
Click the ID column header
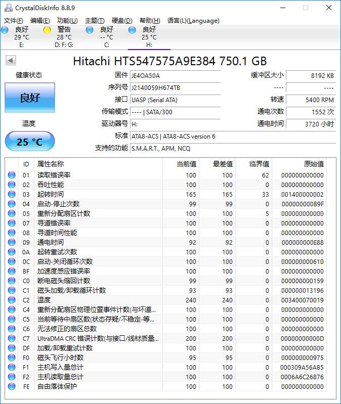click(x=26, y=164)
